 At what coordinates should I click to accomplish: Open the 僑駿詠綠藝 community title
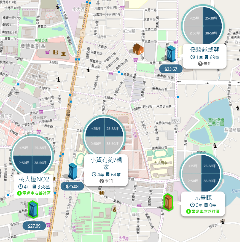[x=205, y=49]
